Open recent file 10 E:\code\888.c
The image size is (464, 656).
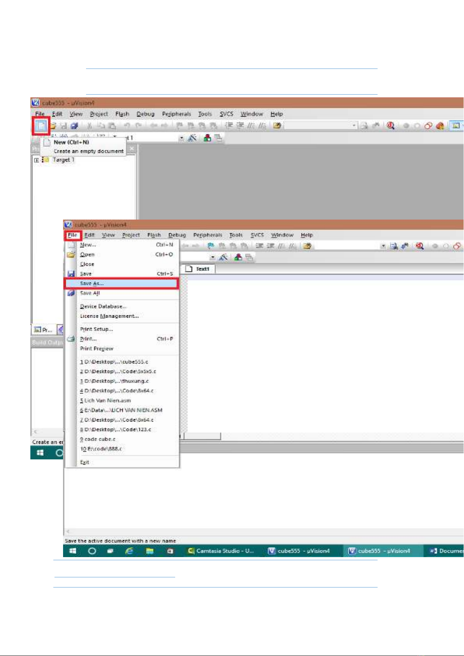click(x=122, y=449)
